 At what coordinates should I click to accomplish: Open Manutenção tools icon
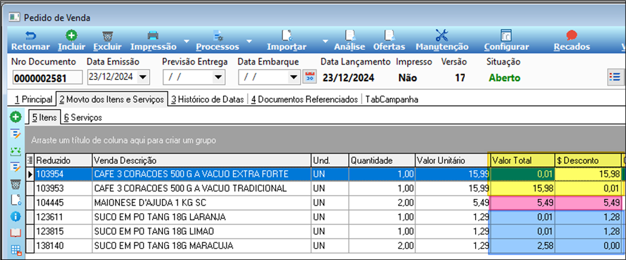(442, 36)
